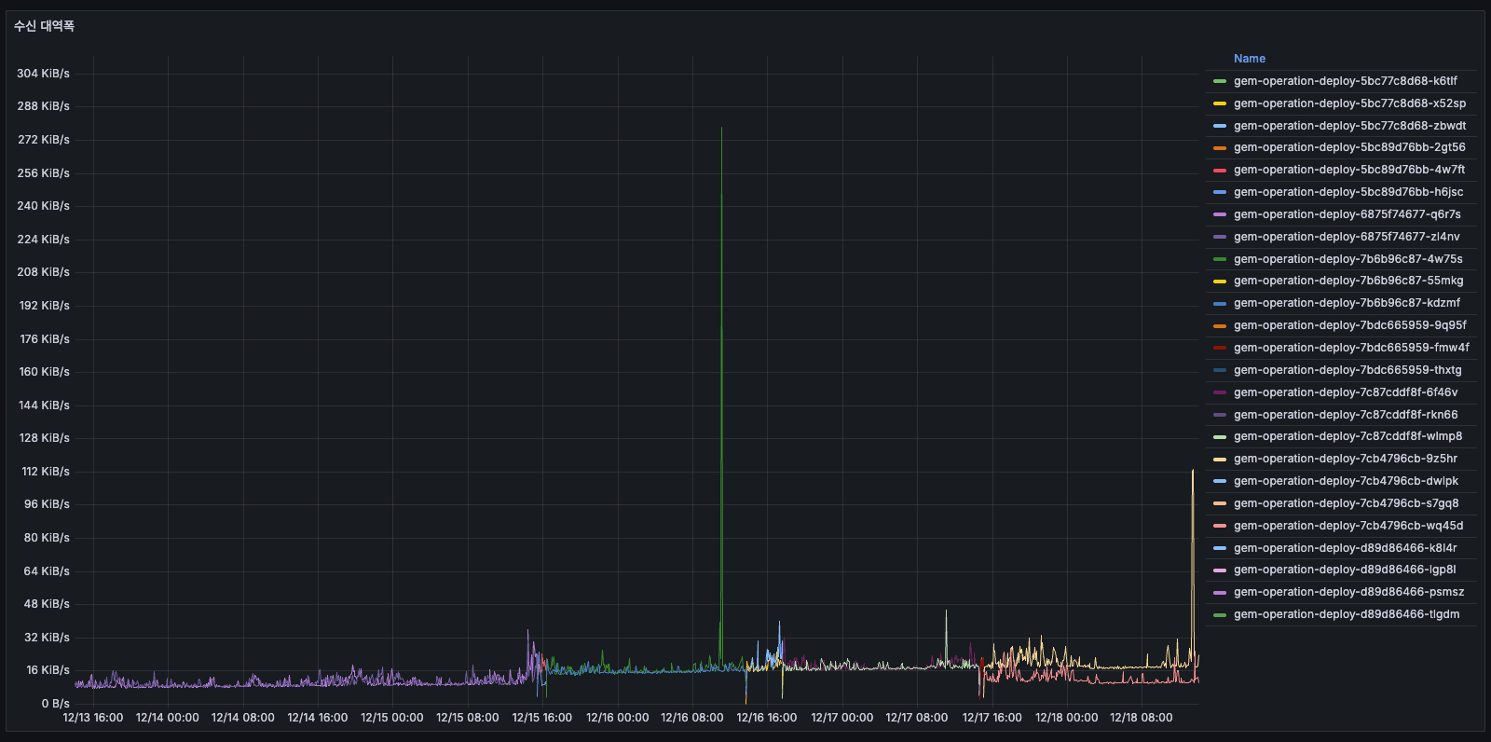Click legend item gem-operation-deploy-7c87cddf8f-6f46v

point(1345,392)
